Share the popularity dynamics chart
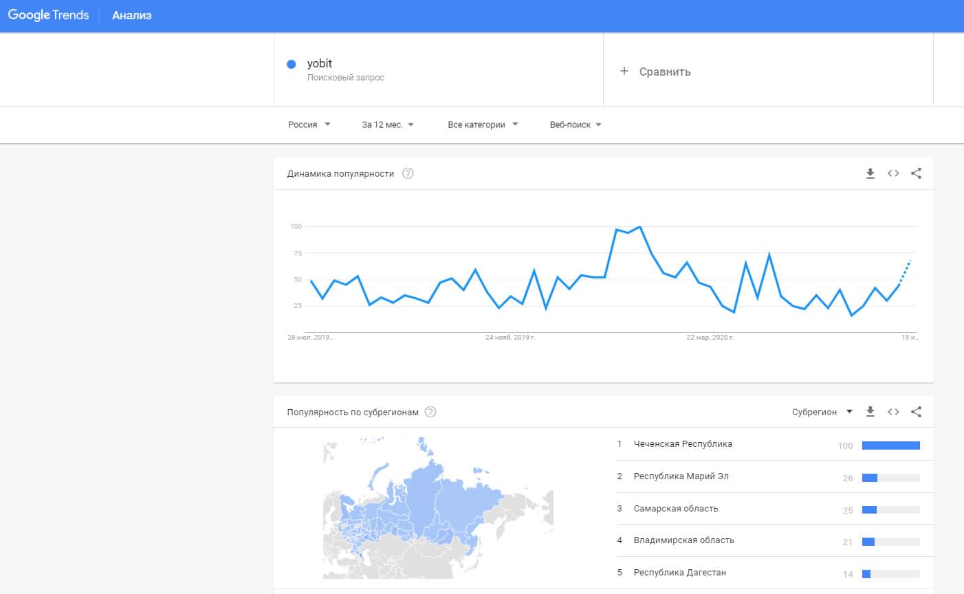964x594 pixels. click(x=916, y=173)
